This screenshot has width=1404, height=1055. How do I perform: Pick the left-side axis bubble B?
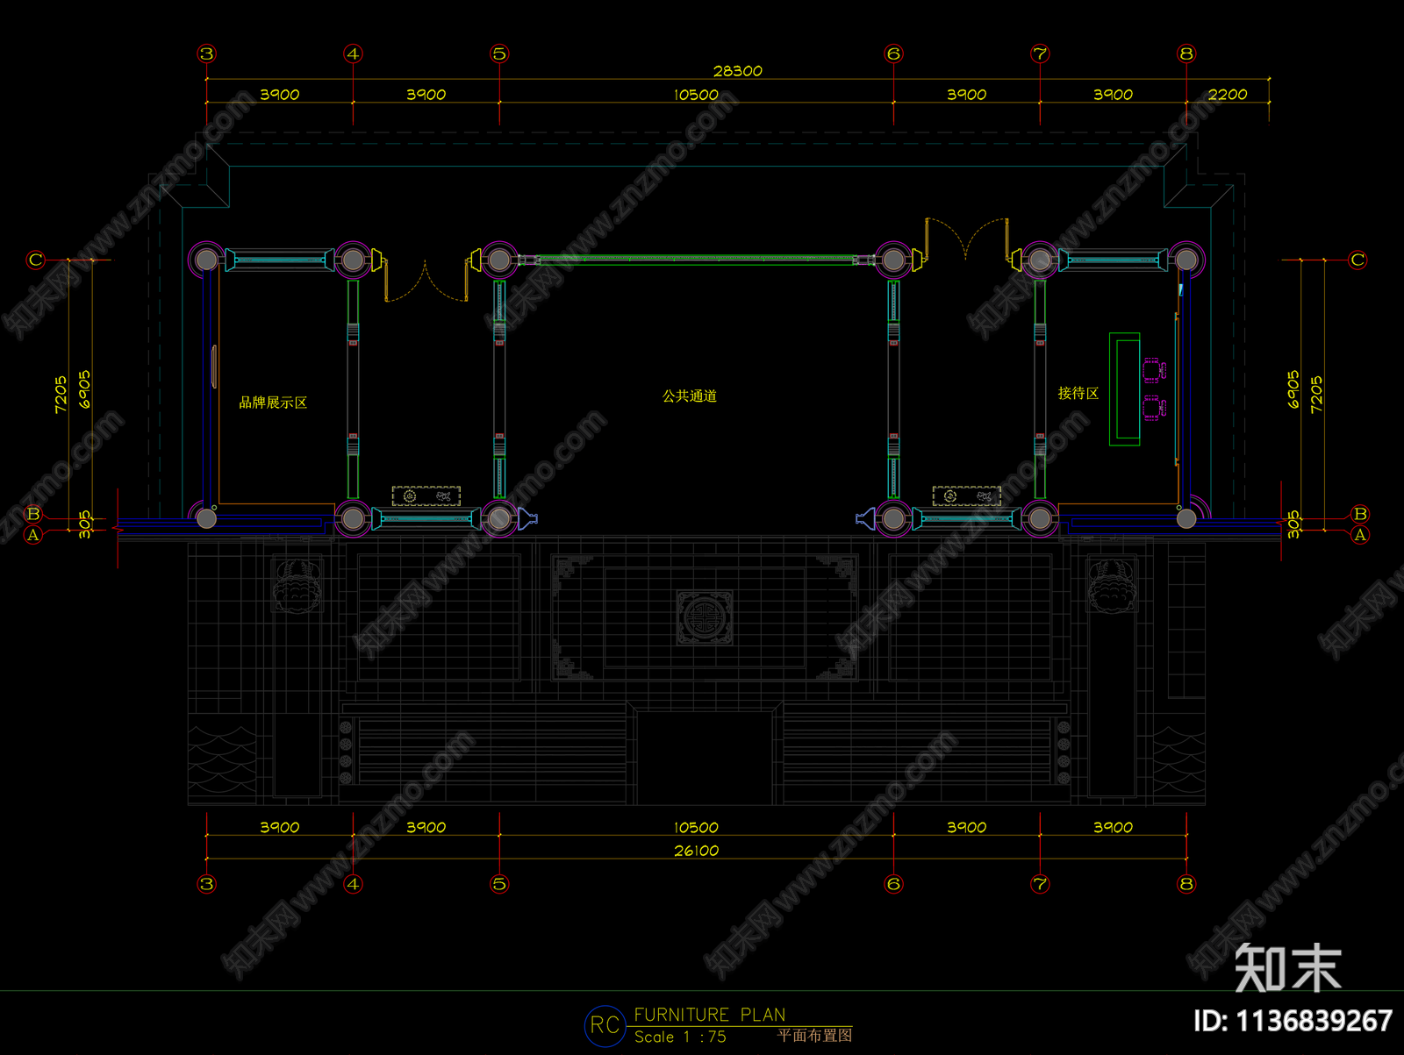[x=33, y=514]
